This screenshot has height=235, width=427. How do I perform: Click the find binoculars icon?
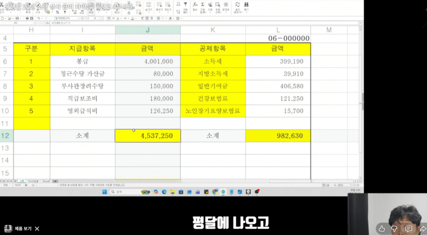(x=246, y=5)
